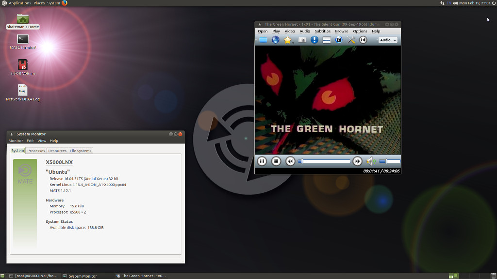Switch to root@X5000LNX terminal taskbar button
The width and height of the screenshot is (497, 279).
33,276
